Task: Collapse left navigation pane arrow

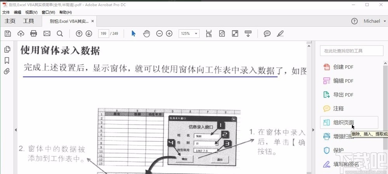Action: 16,130
